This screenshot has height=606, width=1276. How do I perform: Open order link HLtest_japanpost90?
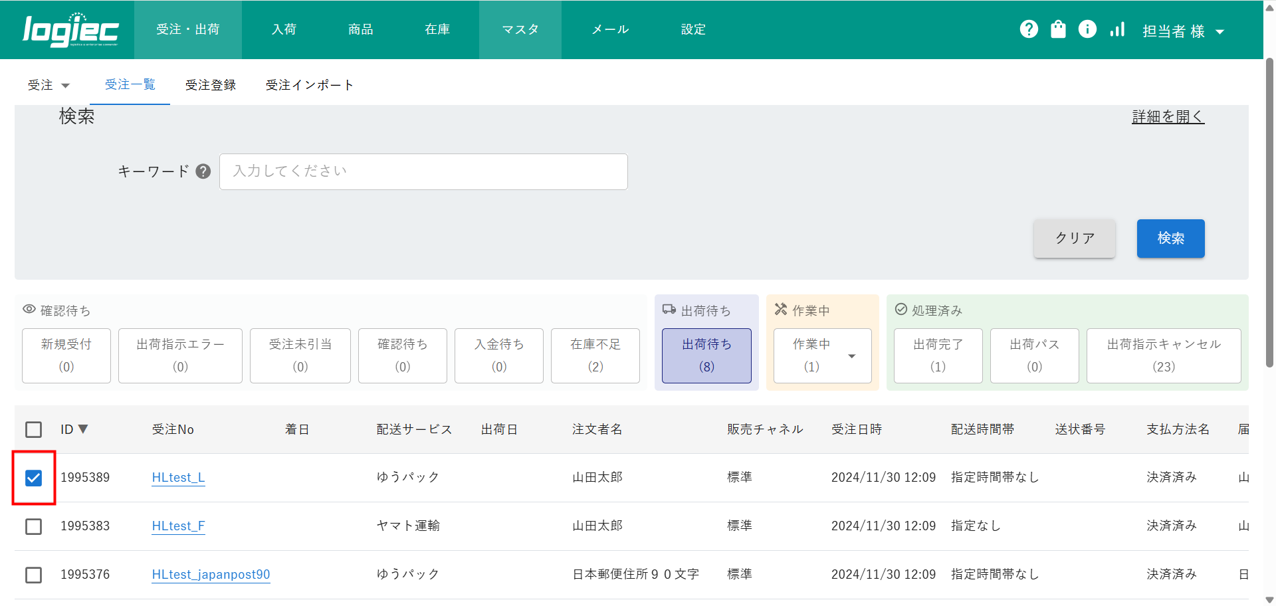pos(211,574)
